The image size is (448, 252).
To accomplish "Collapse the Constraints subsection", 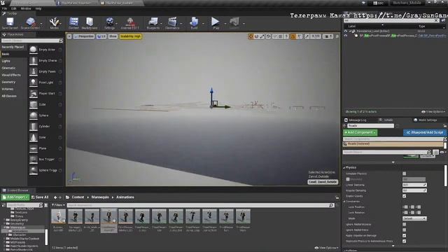I will tap(344, 202).
